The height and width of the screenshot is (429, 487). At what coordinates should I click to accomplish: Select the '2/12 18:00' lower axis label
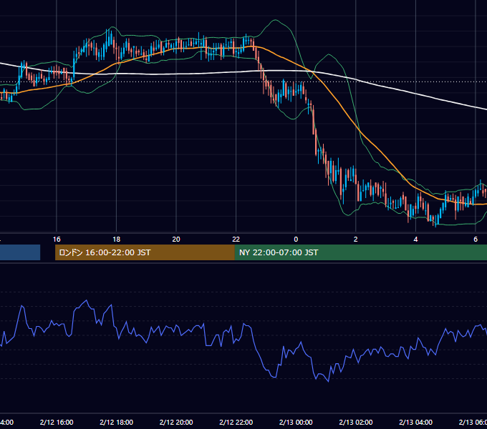point(117,422)
